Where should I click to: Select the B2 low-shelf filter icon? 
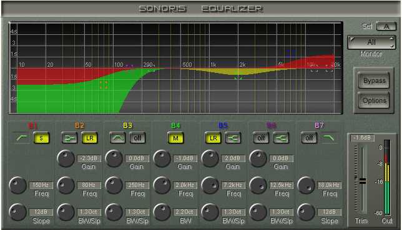(70, 138)
